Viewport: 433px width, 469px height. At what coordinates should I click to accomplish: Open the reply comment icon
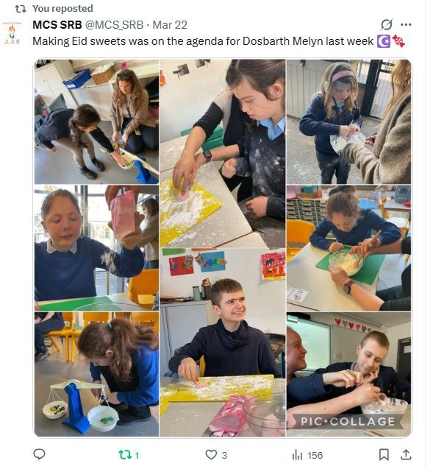click(x=39, y=454)
